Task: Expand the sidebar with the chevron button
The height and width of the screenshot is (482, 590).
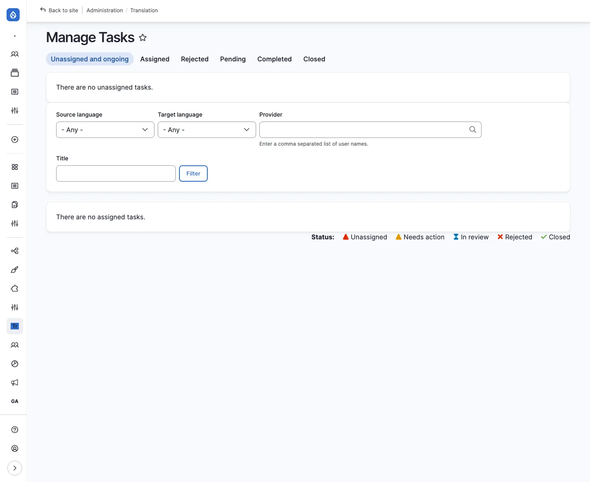Action: (15, 468)
